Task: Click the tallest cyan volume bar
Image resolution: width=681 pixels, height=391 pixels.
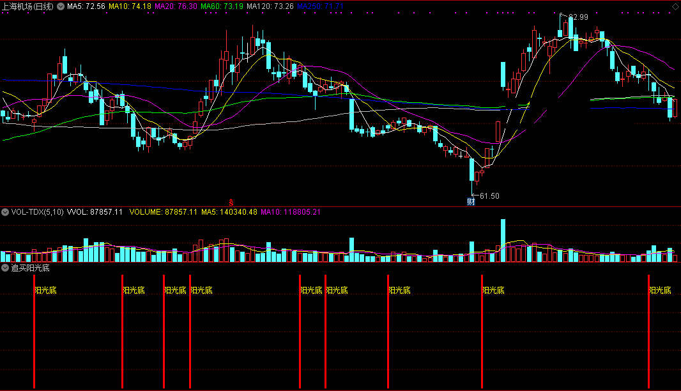Action: click(503, 240)
